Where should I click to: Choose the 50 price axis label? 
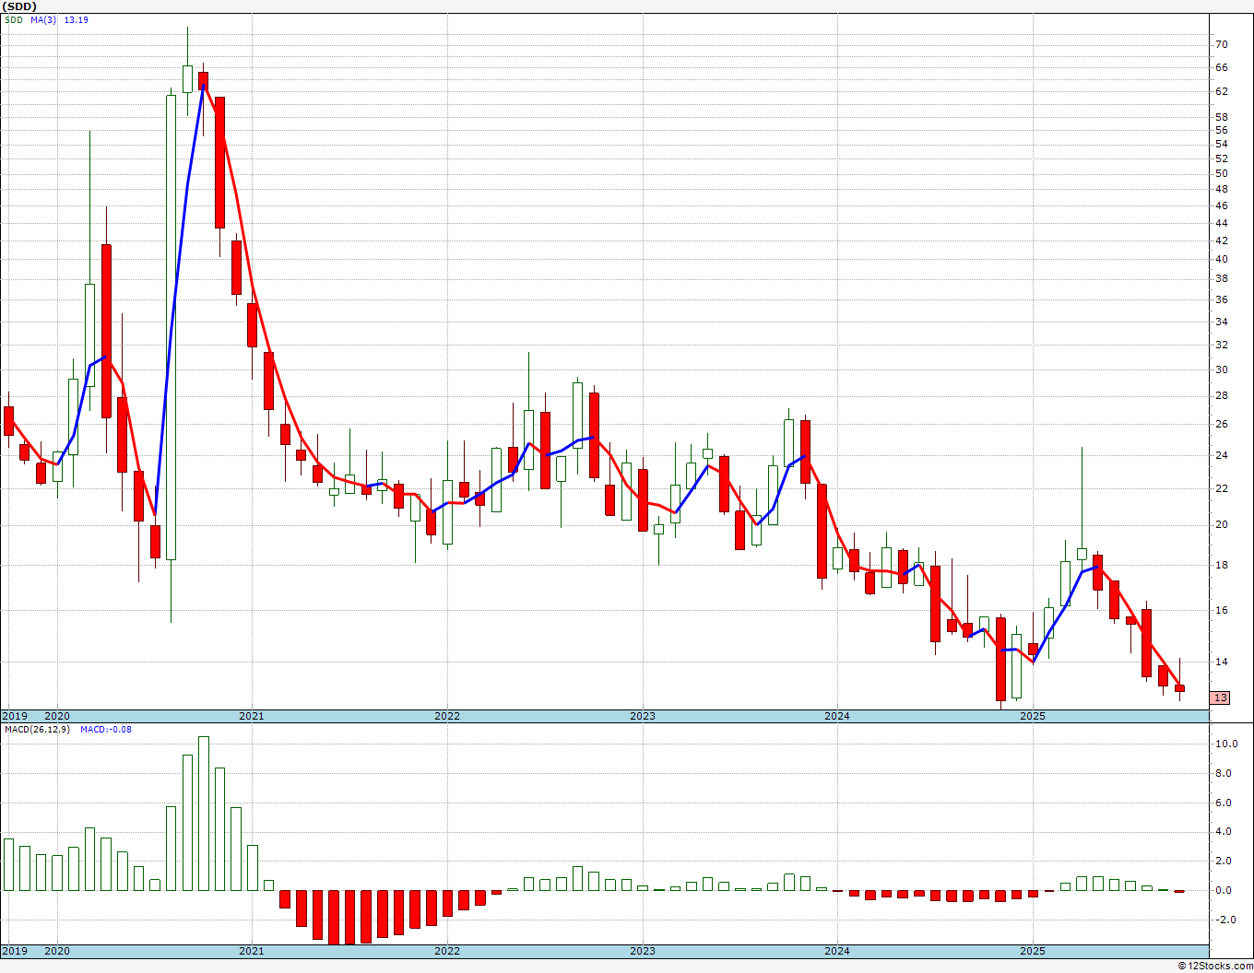pyautogui.click(x=1221, y=173)
